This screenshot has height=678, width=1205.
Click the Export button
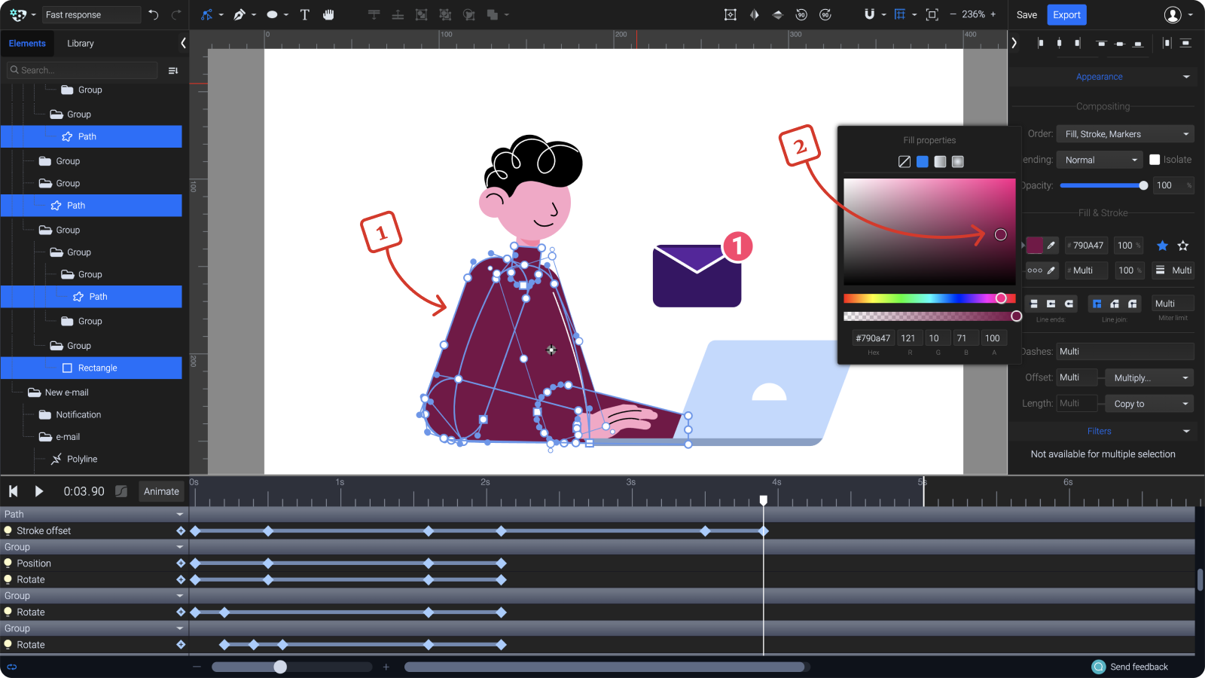tap(1066, 14)
